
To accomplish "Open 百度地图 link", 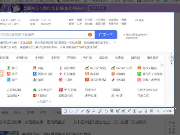I will point(70,68).
